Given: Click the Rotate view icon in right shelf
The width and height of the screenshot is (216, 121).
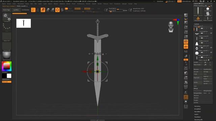Looking at the screenshot, I should (186, 82).
